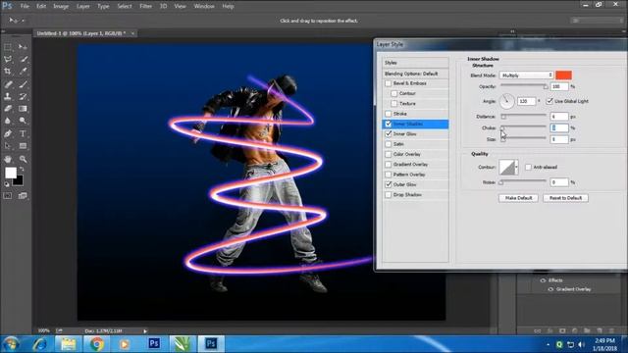The image size is (628, 353).
Task: Open Internet Explorer from the taskbar
Action: pyautogui.click(x=39, y=344)
